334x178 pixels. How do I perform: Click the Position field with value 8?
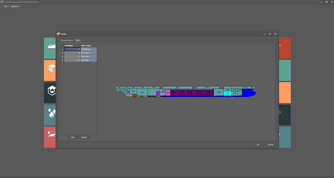[72, 53]
